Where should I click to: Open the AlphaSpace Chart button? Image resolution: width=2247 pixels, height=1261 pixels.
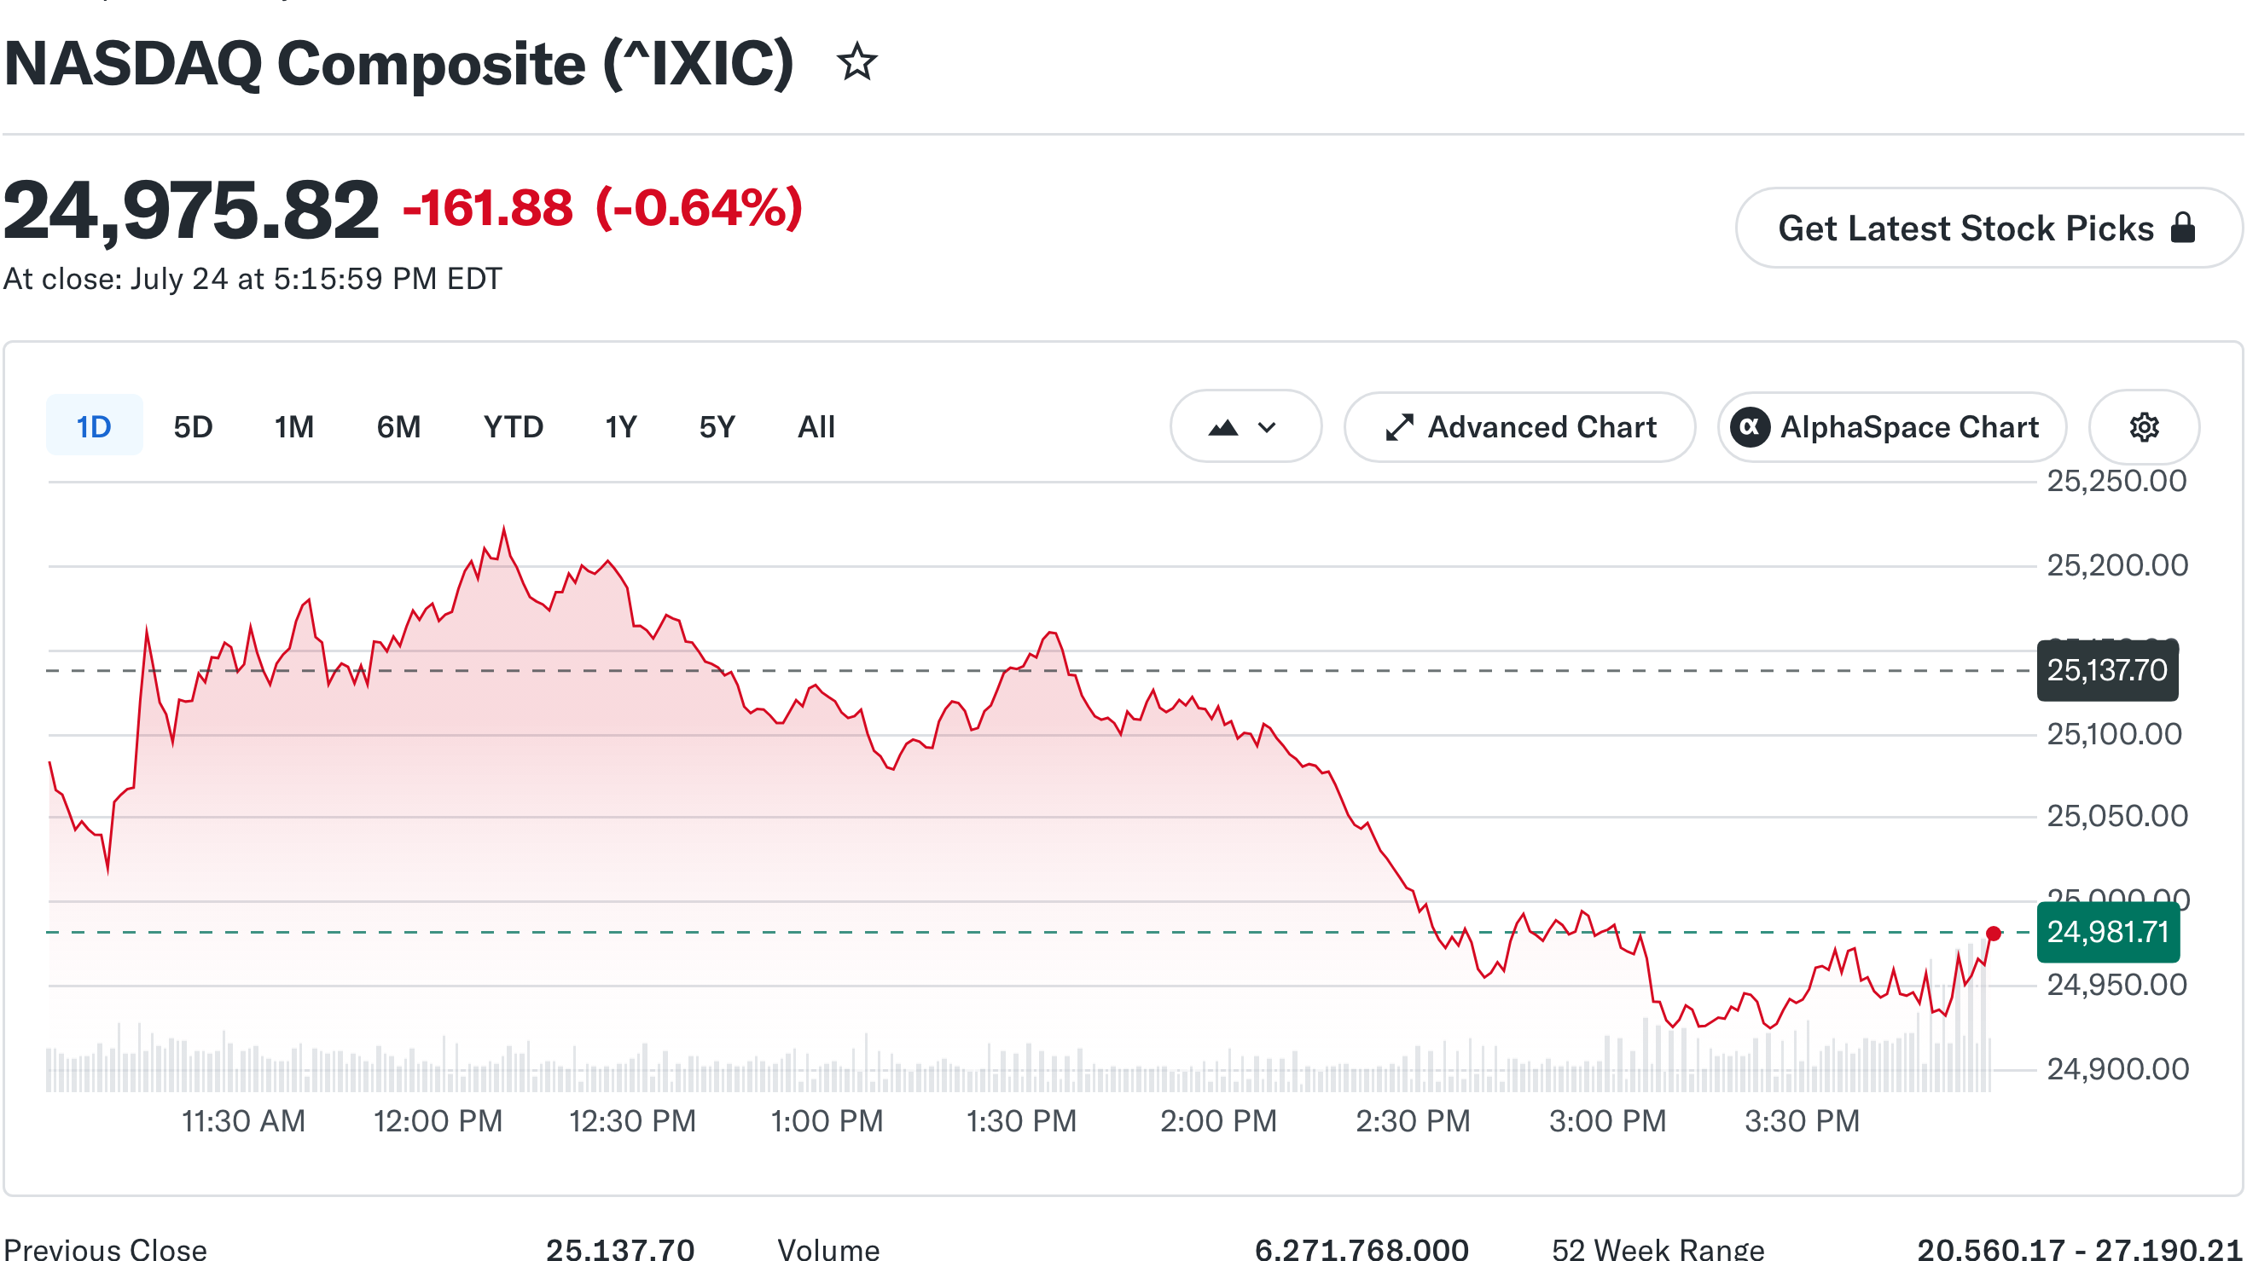tap(1891, 427)
